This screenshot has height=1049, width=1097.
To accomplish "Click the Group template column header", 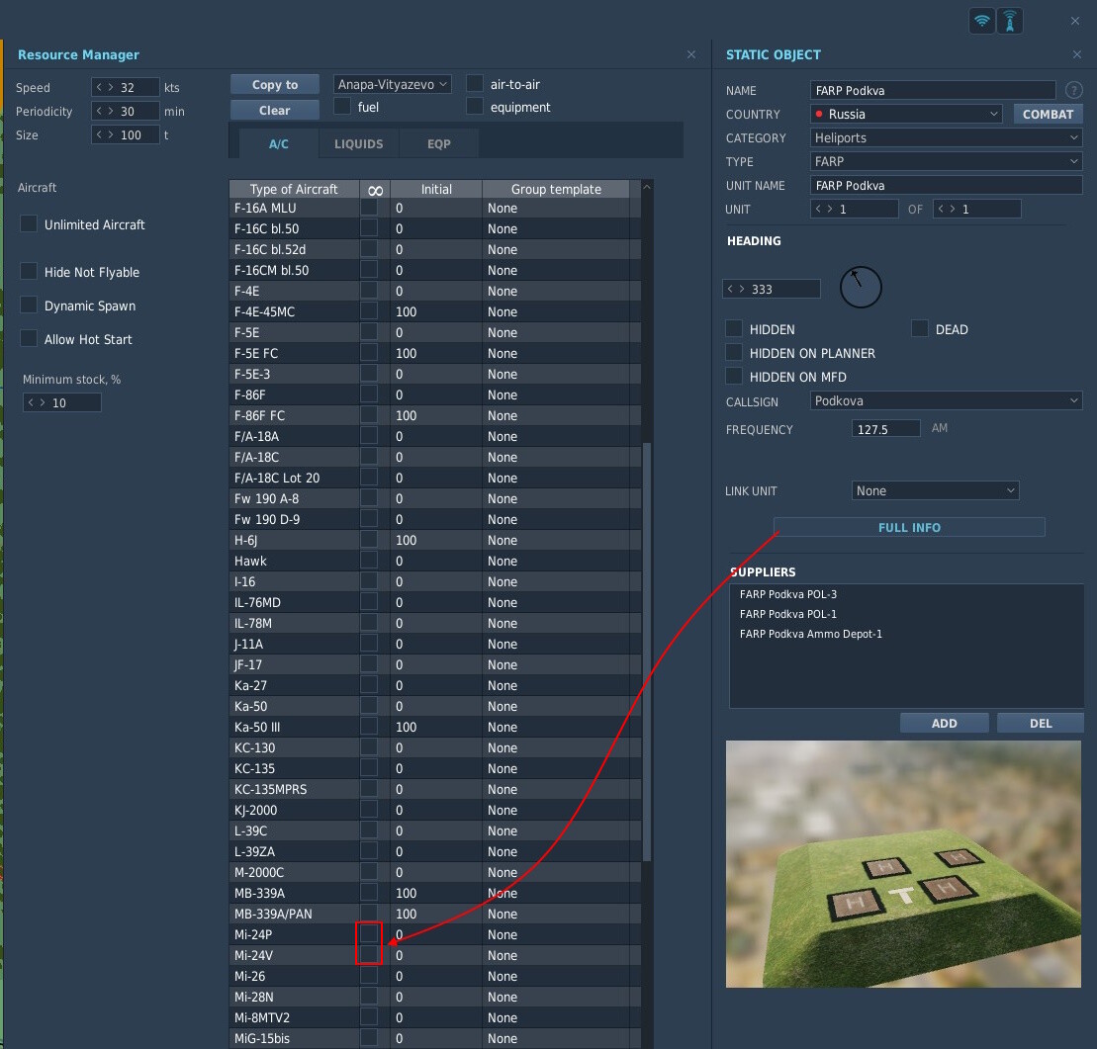I will (556, 190).
